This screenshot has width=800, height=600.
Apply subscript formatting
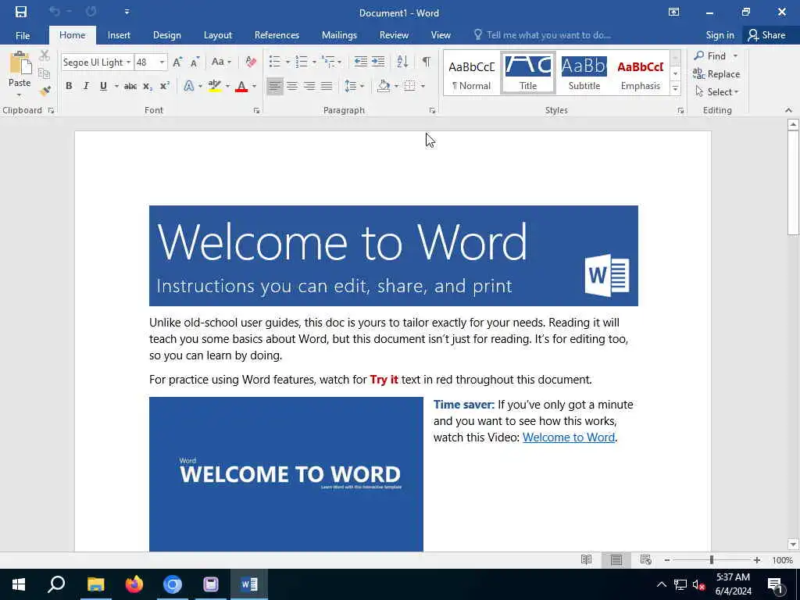tap(148, 86)
